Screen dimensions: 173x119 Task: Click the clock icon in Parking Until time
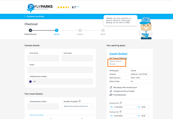click(139, 116)
